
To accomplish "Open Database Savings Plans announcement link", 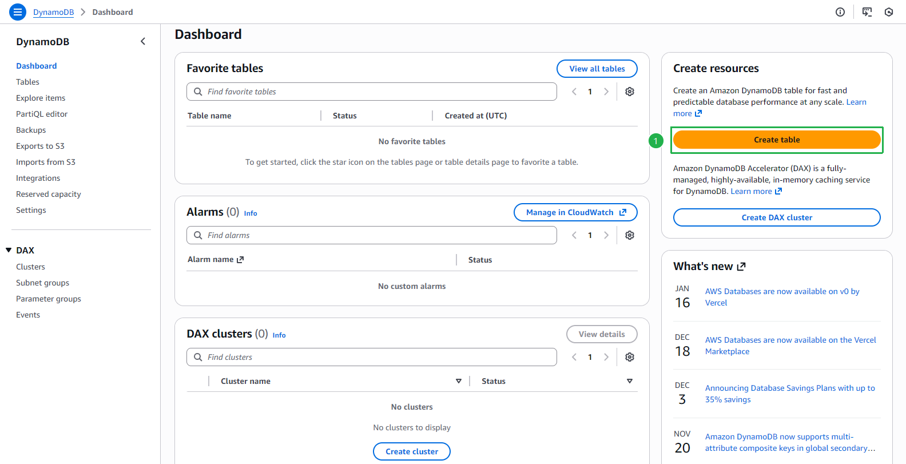I will 790,394.
